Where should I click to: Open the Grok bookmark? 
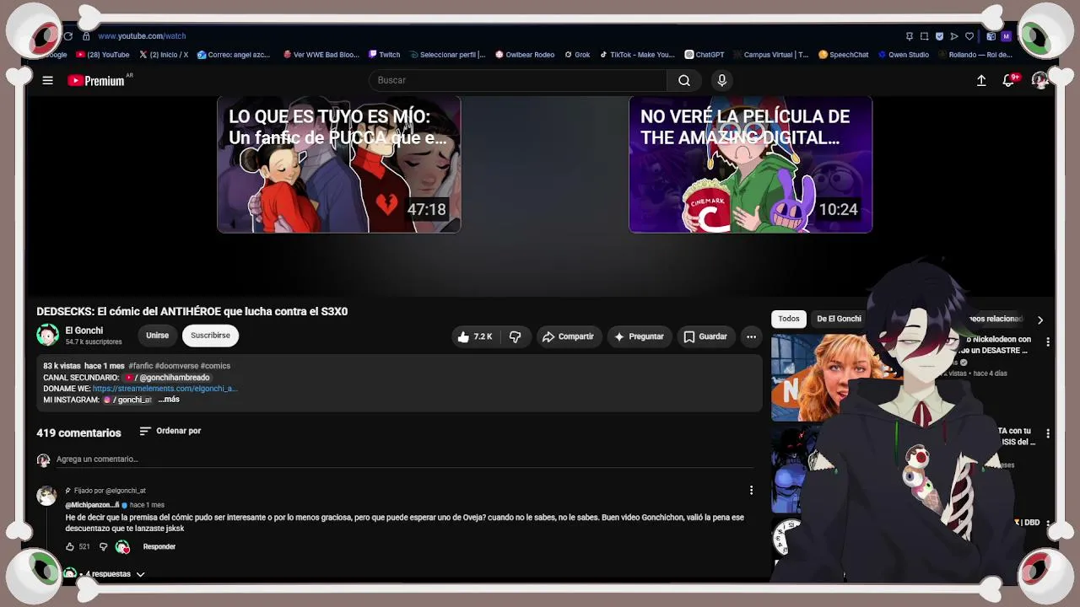point(578,55)
